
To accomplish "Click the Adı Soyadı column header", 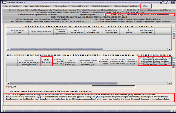I will point(46,61).
